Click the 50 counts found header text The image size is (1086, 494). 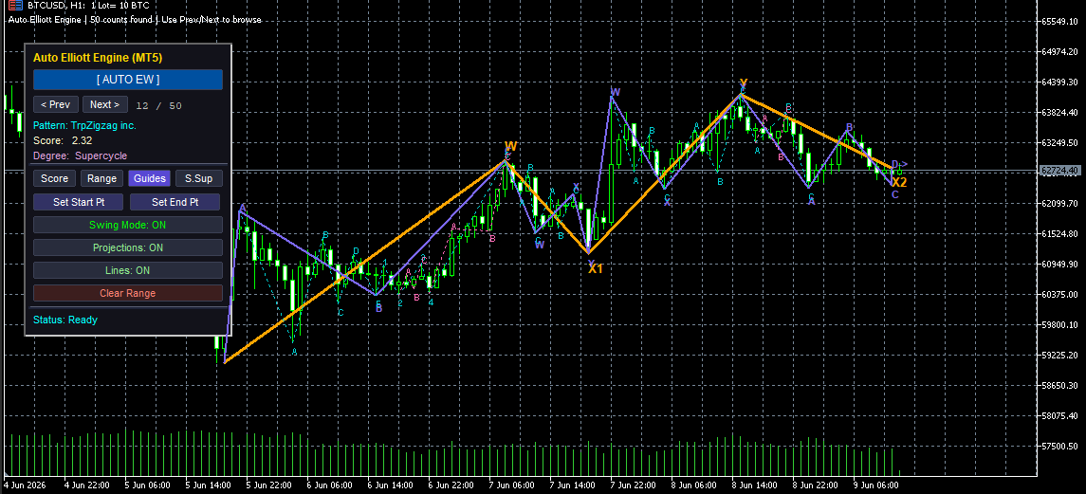click(x=122, y=19)
